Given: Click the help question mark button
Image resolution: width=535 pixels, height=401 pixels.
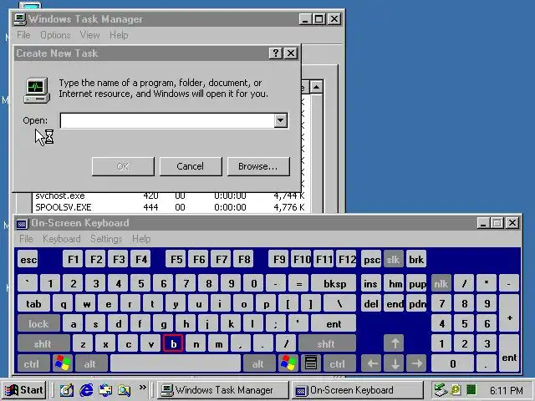Looking at the screenshot, I should tap(276, 53).
